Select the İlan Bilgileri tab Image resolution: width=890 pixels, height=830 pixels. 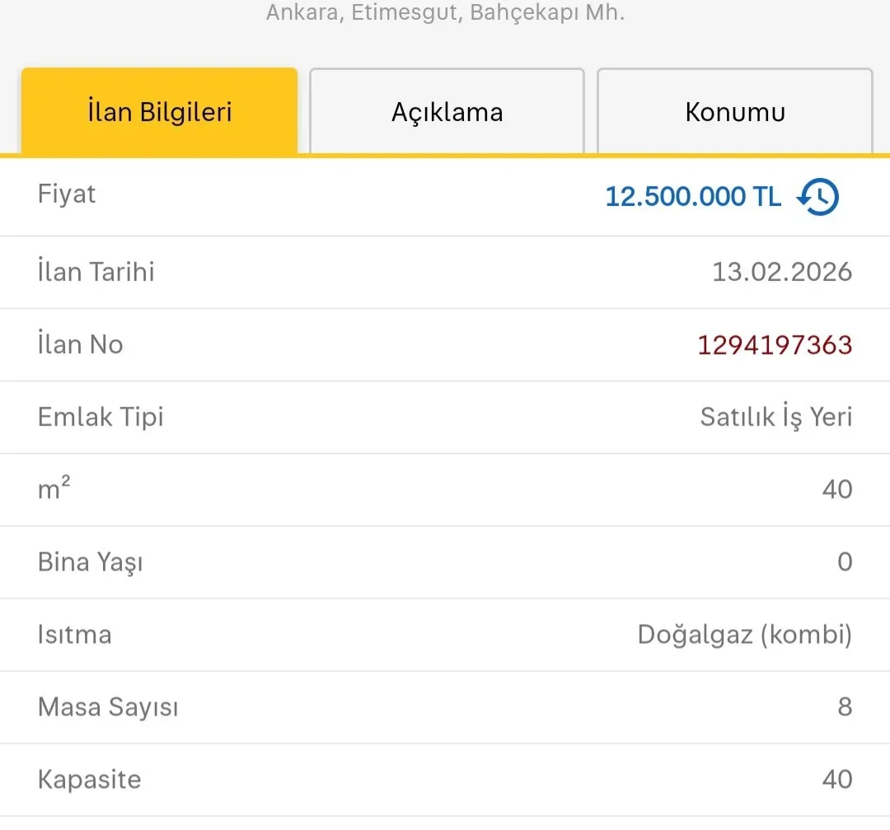point(159,111)
